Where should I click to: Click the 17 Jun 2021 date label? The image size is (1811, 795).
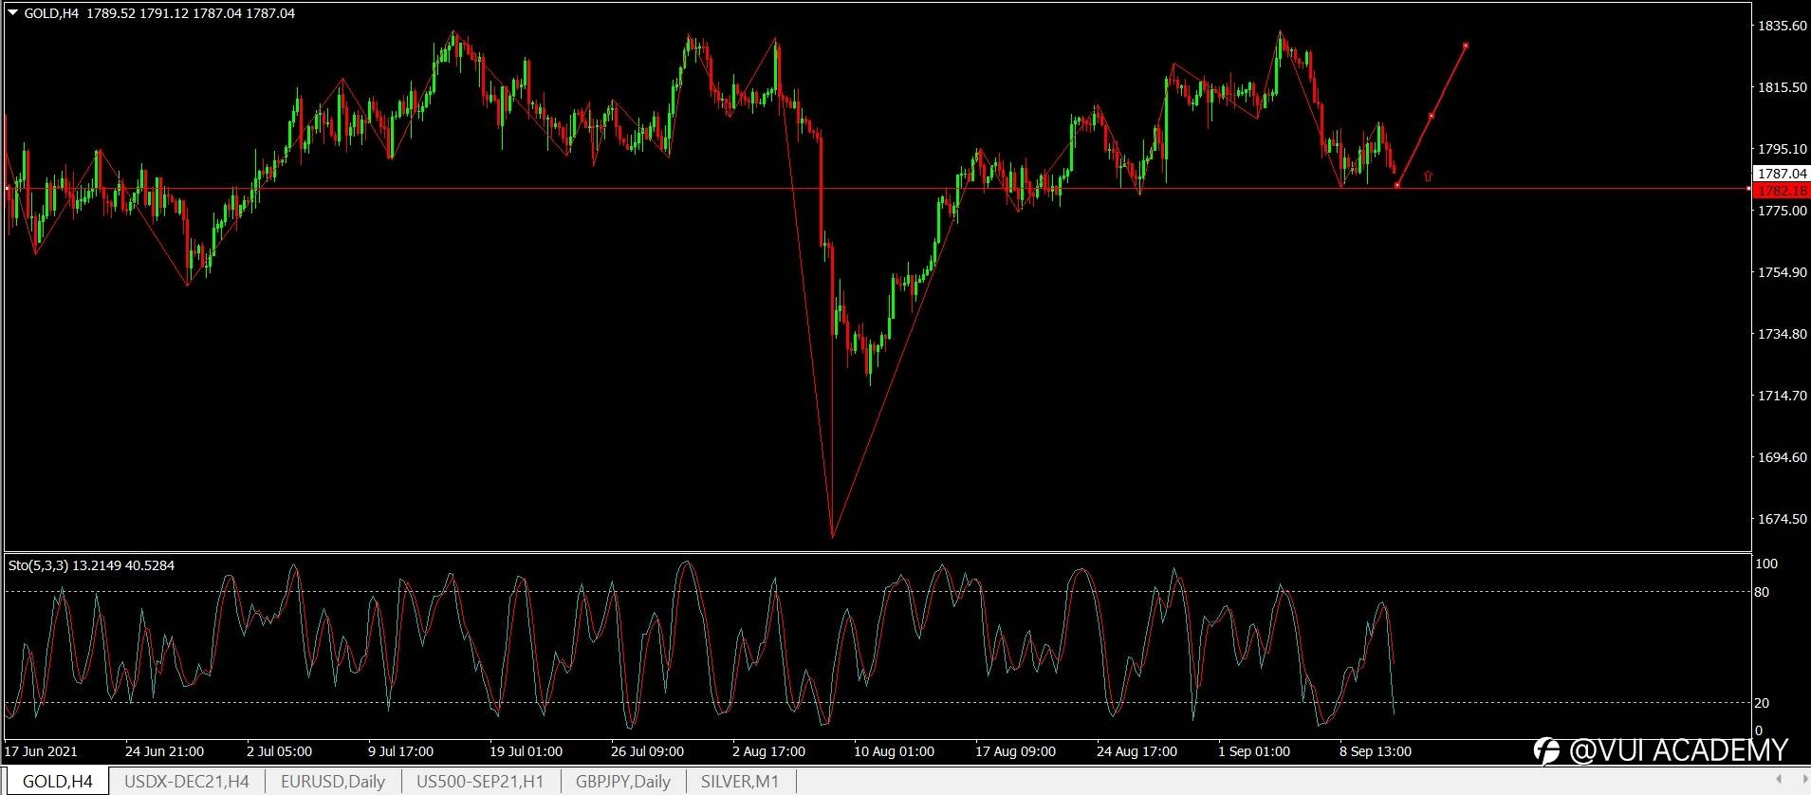coord(41,751)
